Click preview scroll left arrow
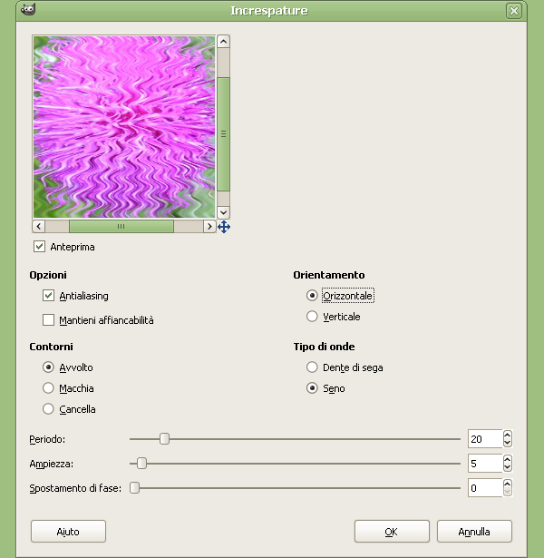The width and height of the screenshot is (544, 558). (x=39, y=227)
